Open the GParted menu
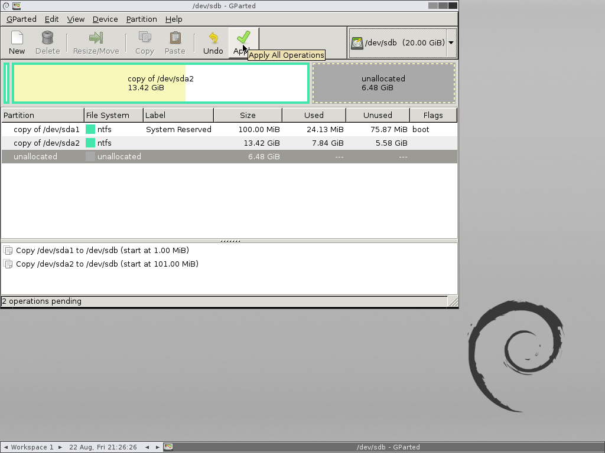Screen dimensions: 605x453 (x=21, y=19)
